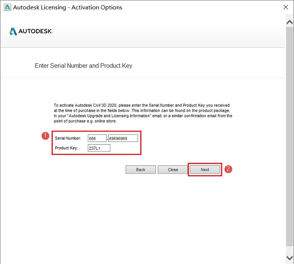Click the Product Key label

(x=67, y=148)
